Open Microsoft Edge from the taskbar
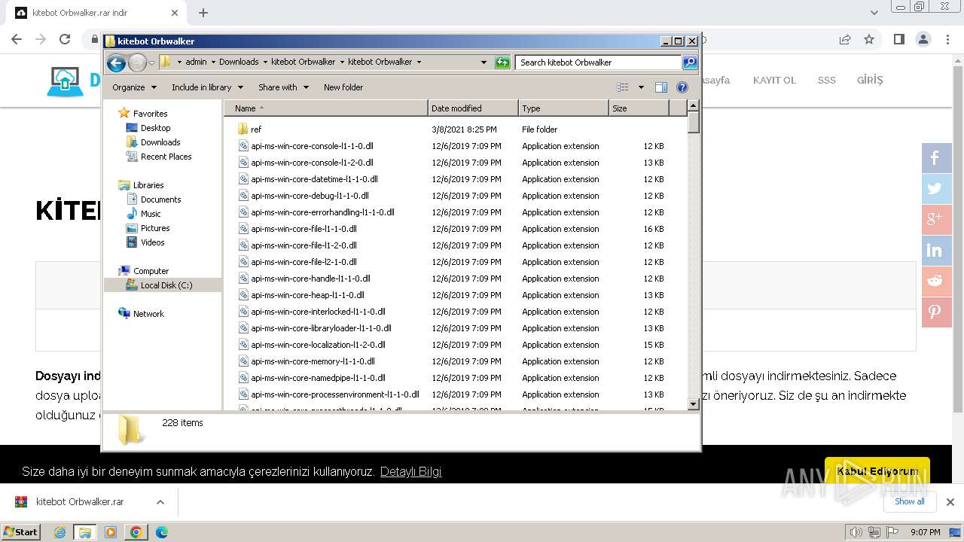This screenshot has width=964, height=542. point(161,532)
